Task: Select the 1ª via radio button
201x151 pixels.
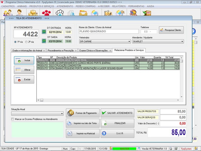Action: click(x=16, y=42)
